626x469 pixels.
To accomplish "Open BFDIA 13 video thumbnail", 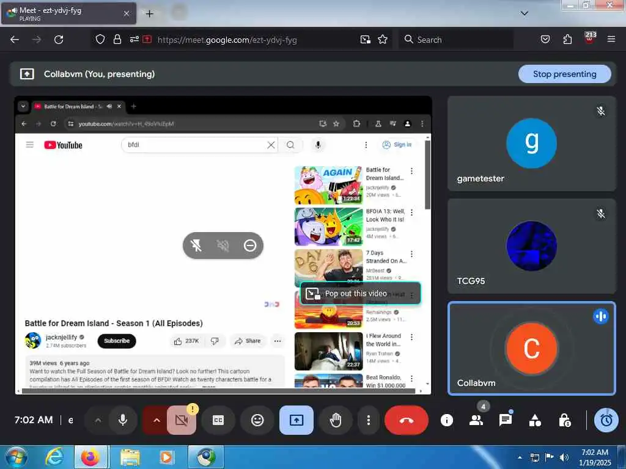I will pos(328,226).
